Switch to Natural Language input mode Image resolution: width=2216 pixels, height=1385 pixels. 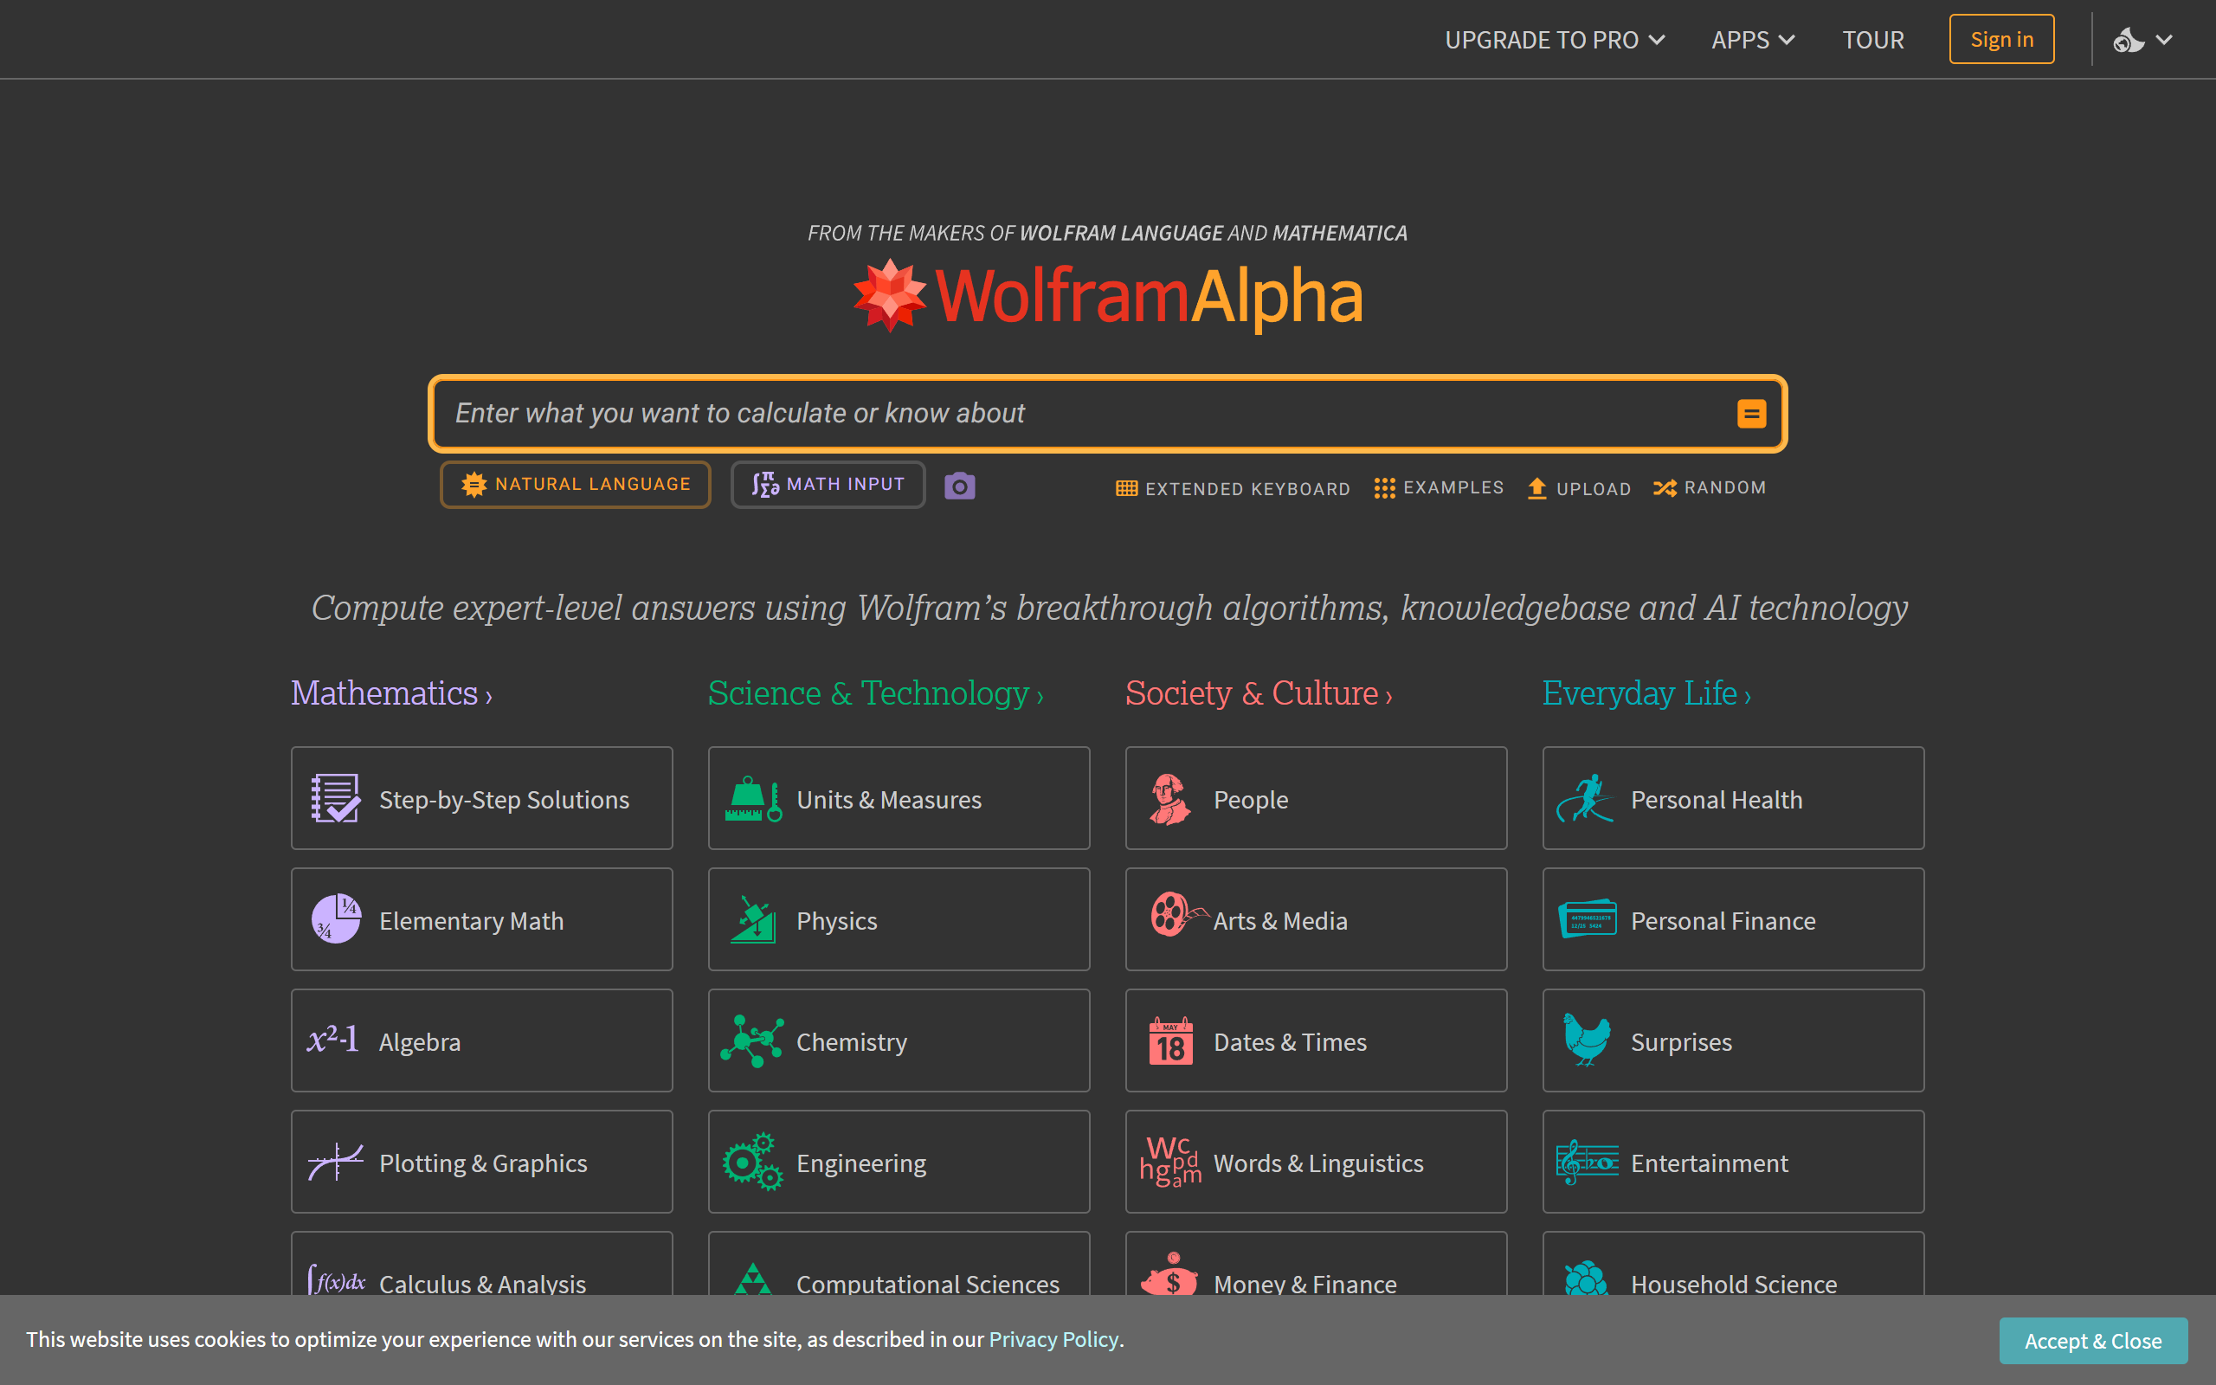(x=575, y=485)
